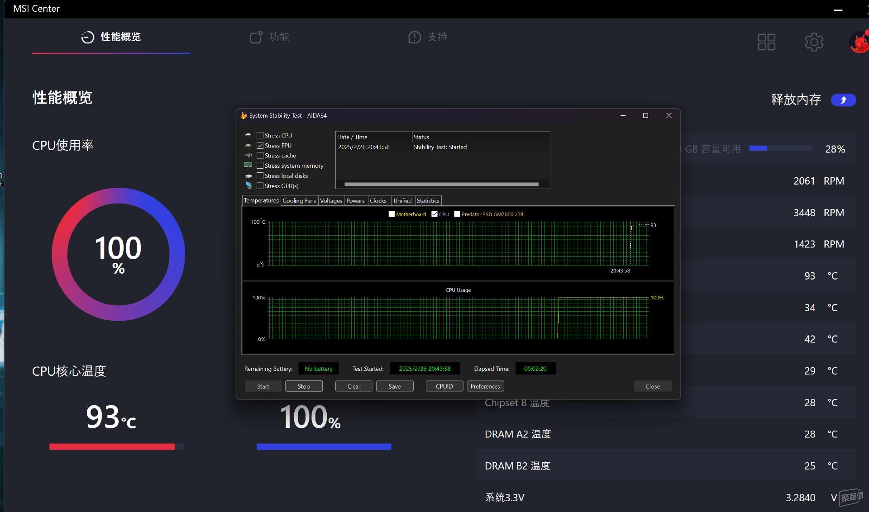This screenshot has width=869, height=512.
Task: Click the Stress CPU chip icon
Action: [248, 135]
